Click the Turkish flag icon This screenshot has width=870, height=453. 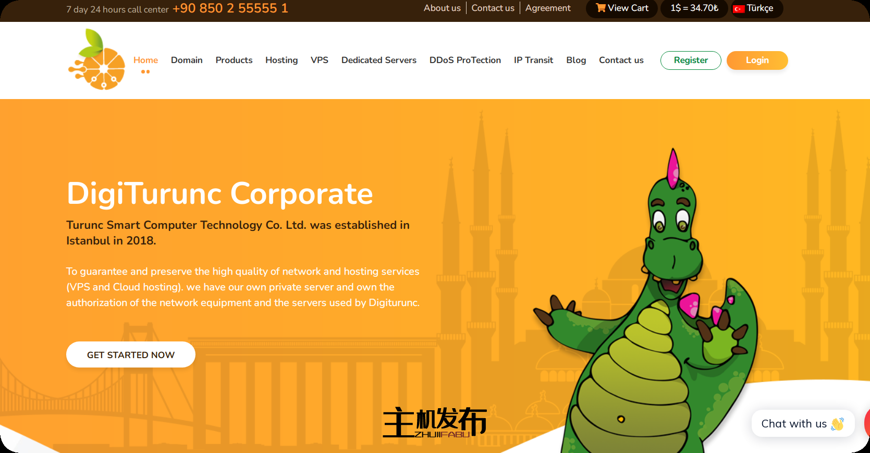pyautogui.click(x=739, y=9)
